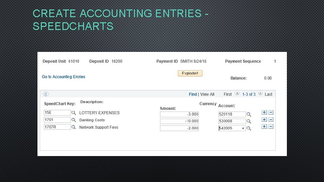Delete the Network Support Fees row
Screen dimensions: 324x182
271,126
